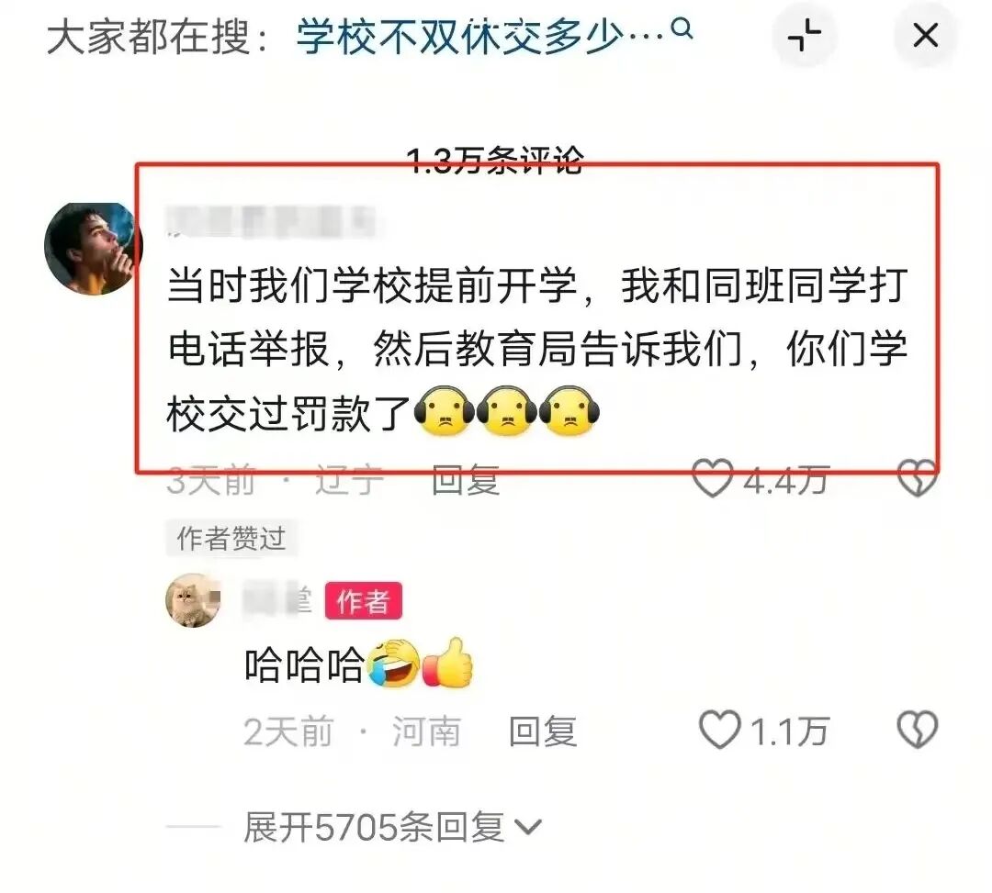Like the author's reply with 1.1万 likes
Image resolution: width=992 pixels, height=893 pixels.
coord(720,730)
